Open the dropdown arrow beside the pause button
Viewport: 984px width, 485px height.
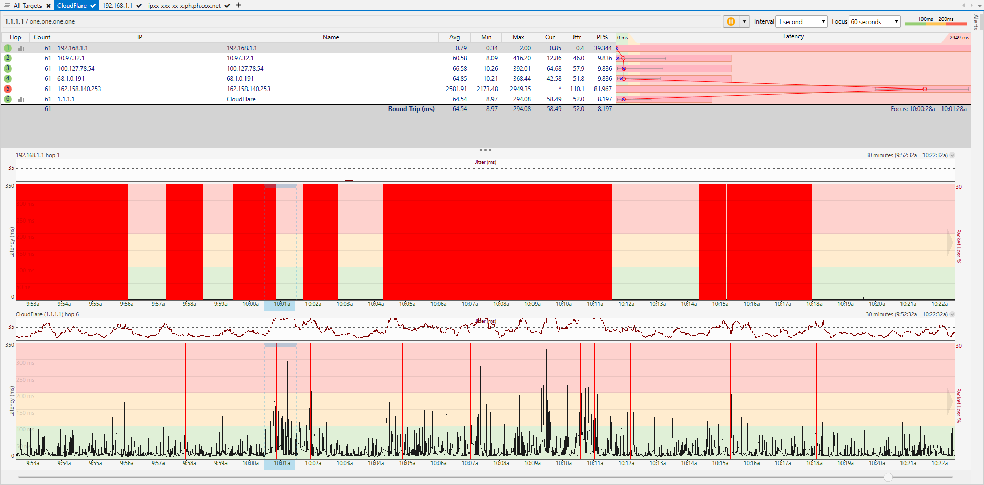[x=744, y=21]
